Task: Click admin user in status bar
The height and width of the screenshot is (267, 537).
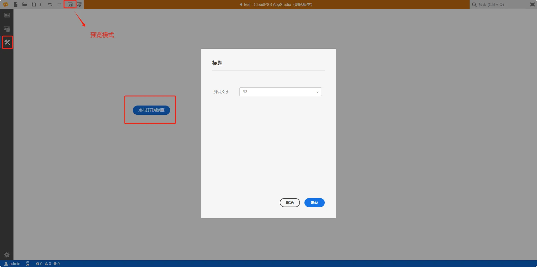Action: tap(12, 264)
